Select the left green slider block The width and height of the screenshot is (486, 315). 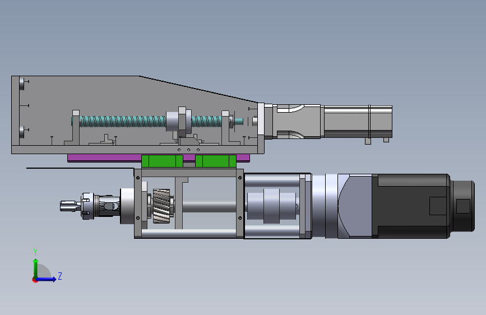coord(162,161)
